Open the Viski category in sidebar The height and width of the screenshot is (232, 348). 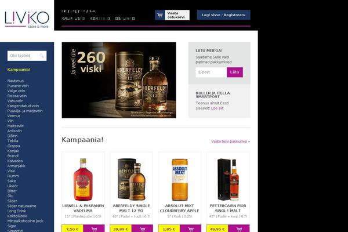[12, 171]
